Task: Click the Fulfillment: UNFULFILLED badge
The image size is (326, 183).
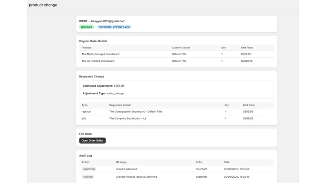Action: [x=114, y=27]
